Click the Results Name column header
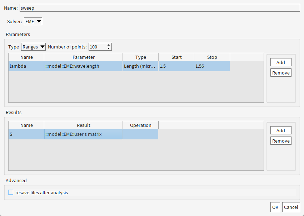This screenshot has width=304, height=216. point(26,125)
